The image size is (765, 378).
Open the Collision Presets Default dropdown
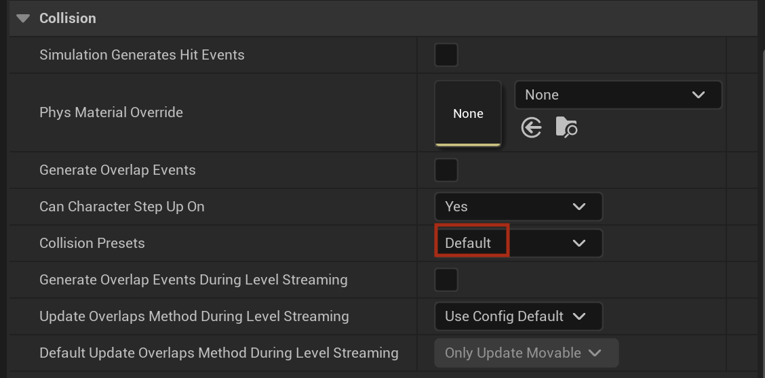tap(519, 243)
